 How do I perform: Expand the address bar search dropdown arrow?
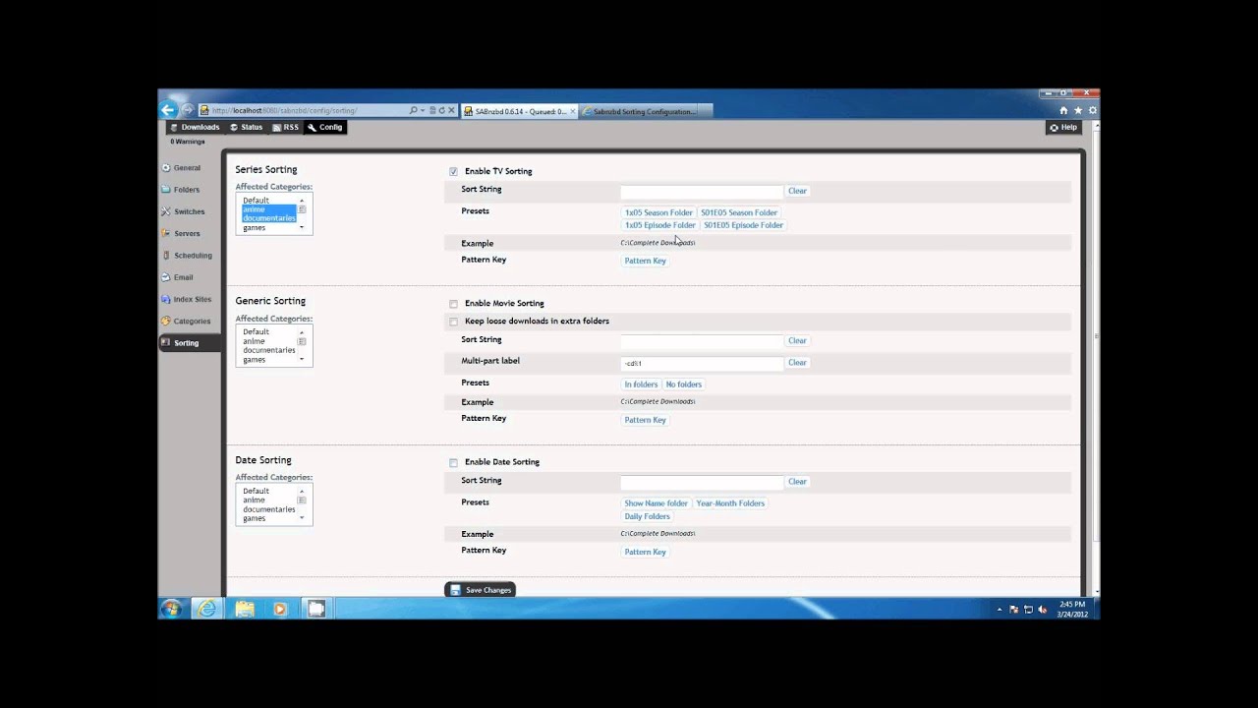(423, 111)
